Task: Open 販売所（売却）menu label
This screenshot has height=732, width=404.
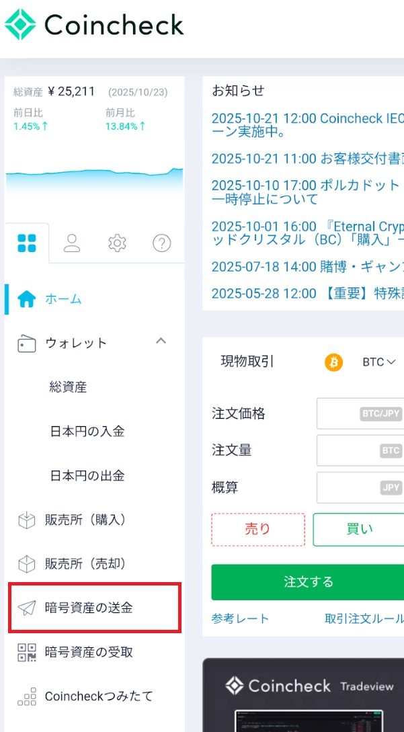Action: [x=85, y=563]
